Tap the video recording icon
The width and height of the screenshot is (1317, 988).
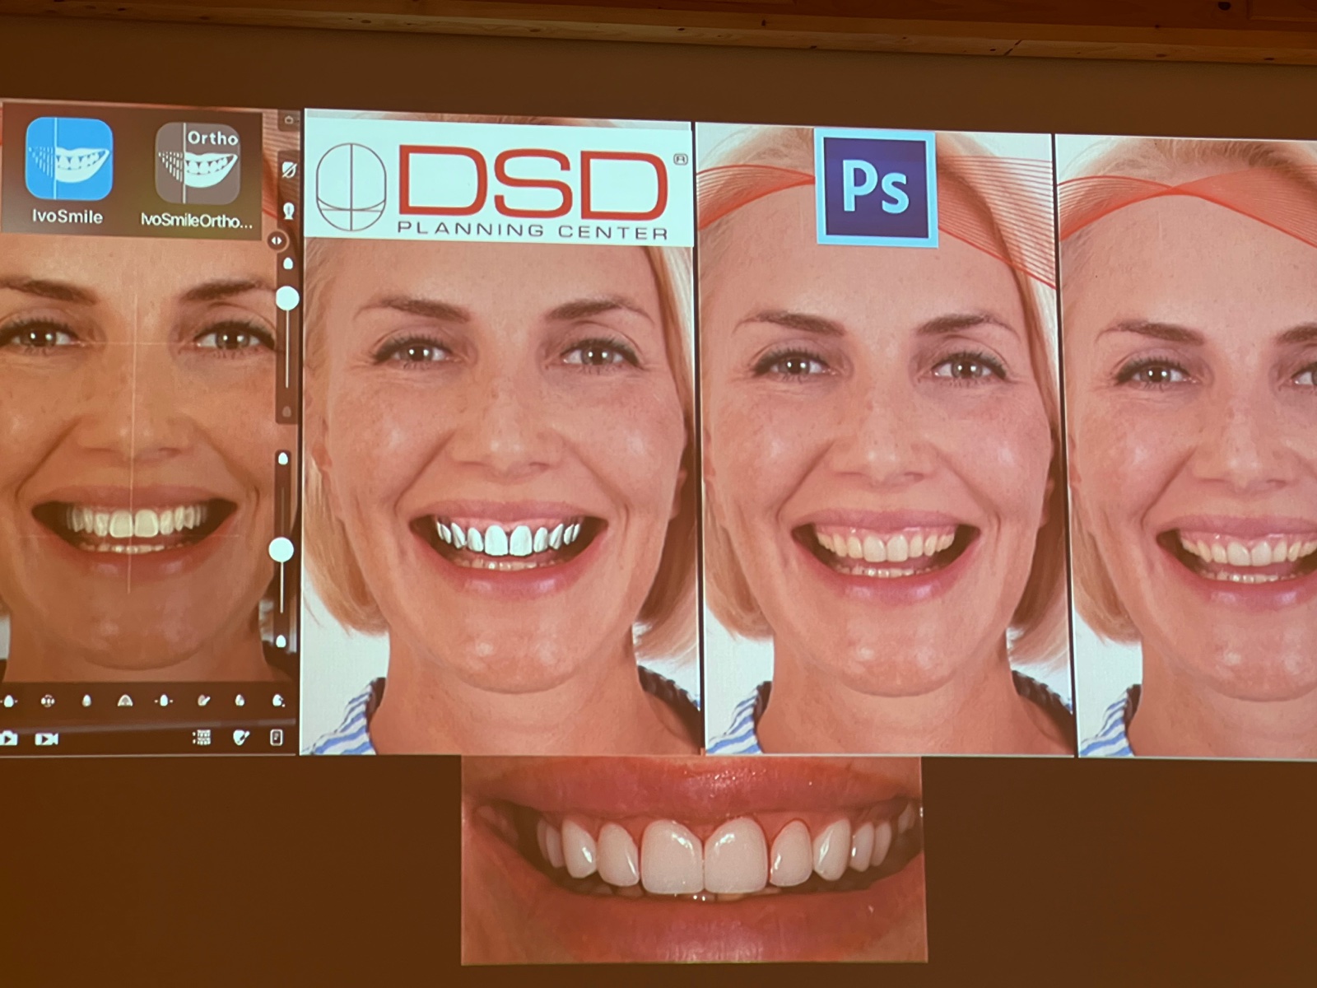(47, 739)
